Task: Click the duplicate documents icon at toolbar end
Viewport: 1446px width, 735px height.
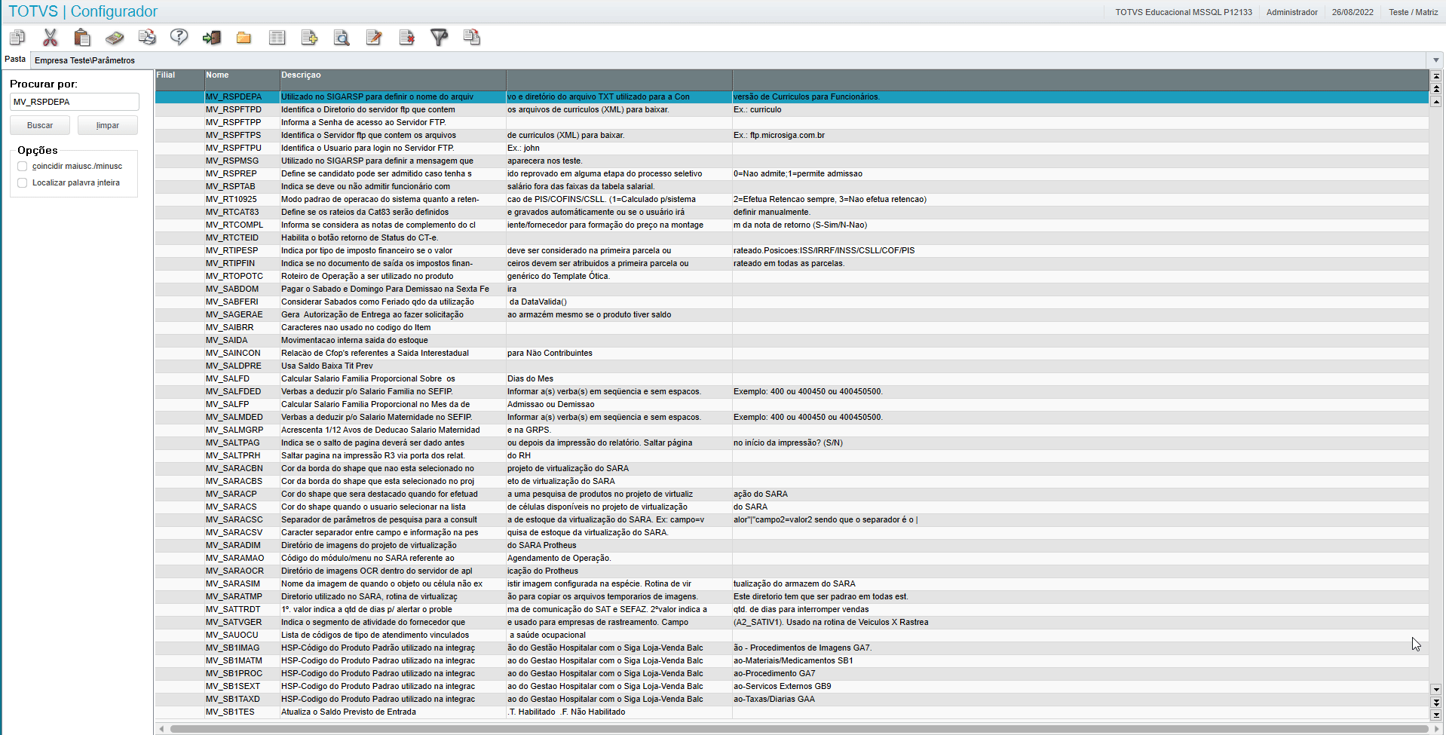Action: [x=471, y=37]
